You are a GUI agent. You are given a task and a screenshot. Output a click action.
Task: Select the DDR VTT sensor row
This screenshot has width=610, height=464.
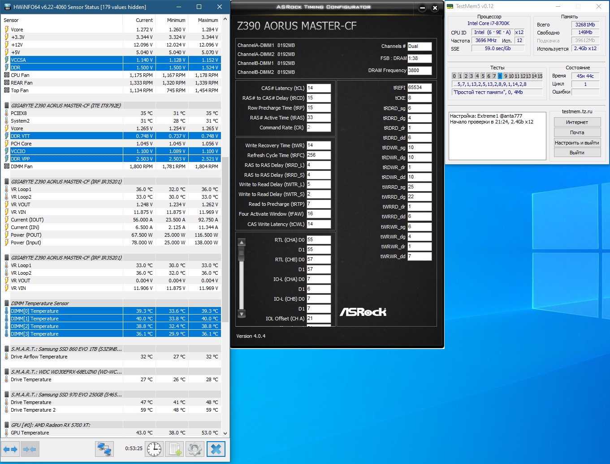pyautogui.click(x=112, y=136)
